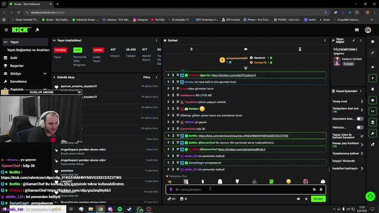
Task: Edit stream info with pencil icon
Action: (x=354, y=41)
